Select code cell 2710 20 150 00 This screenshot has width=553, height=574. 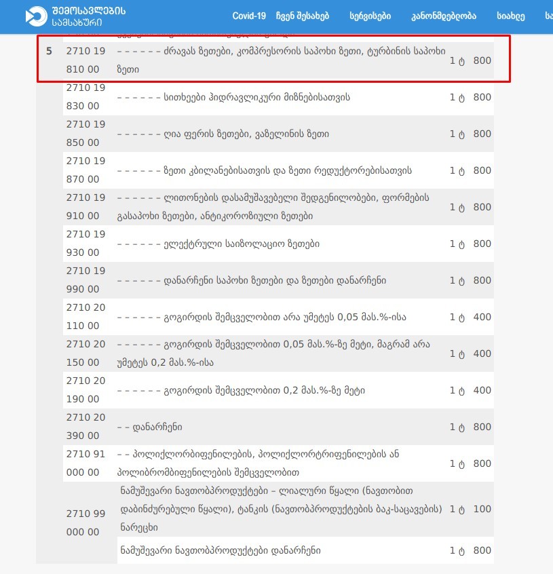click(85, 353)
